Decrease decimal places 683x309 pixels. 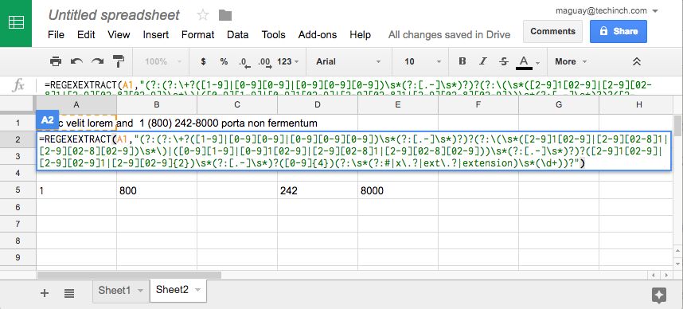click(x=244, y=62)
